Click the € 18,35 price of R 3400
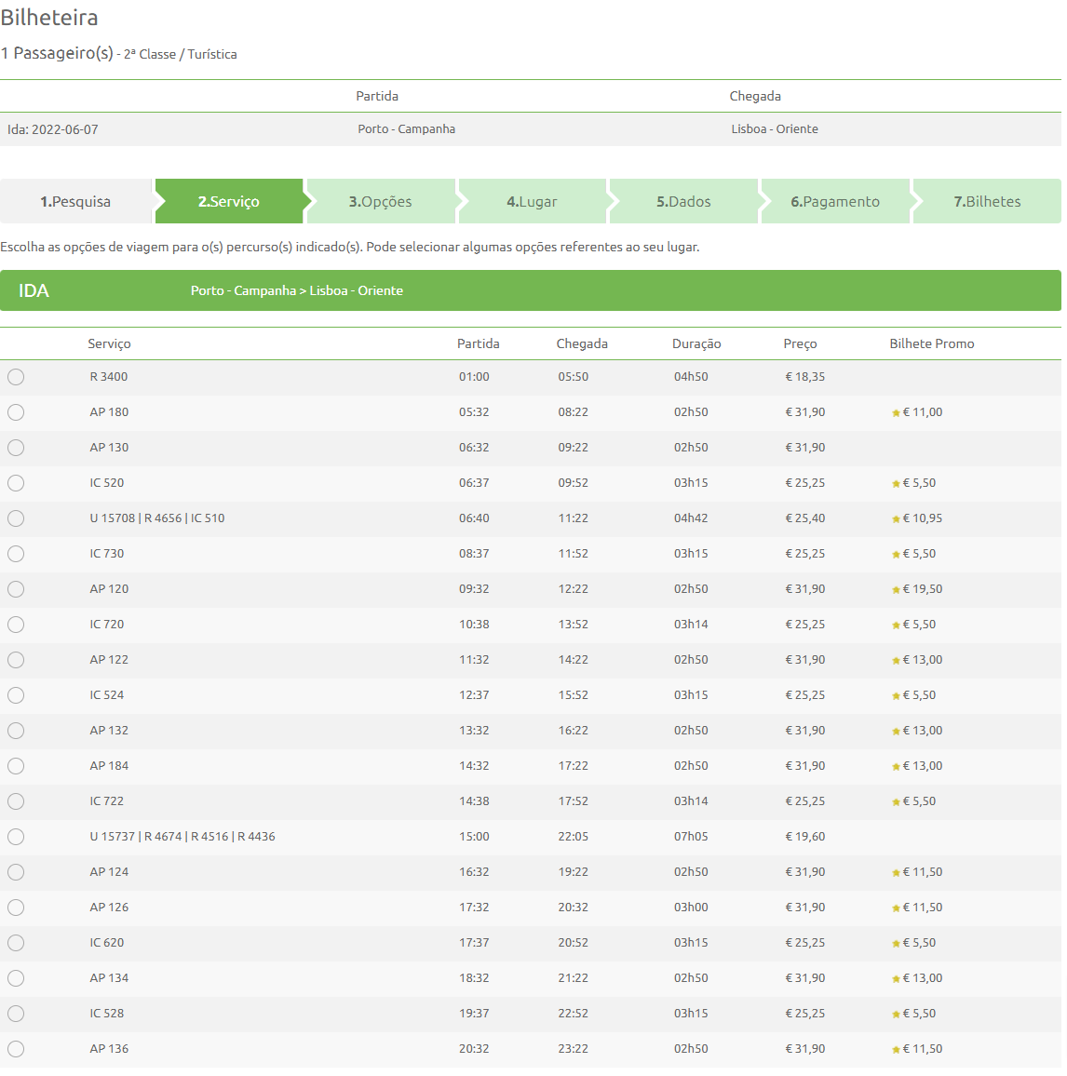This screenshot has height=1076, width=1067. coord(804,377)
